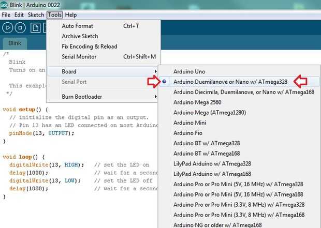The height and width of the screenshot is (228, 321).
Task: Choose Pro Mini (5V, 16 MHz) w/ ATmega168
Action: [239, 194]
